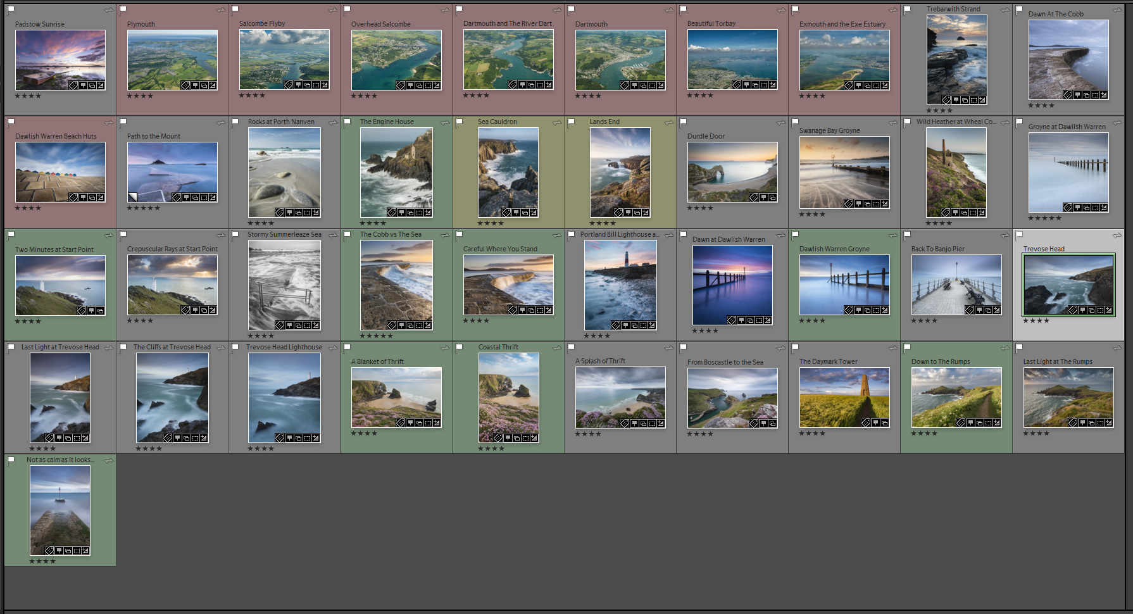
Task: Click comments badge on Durdle Door thumbnail
Action: tap(763, 197)
